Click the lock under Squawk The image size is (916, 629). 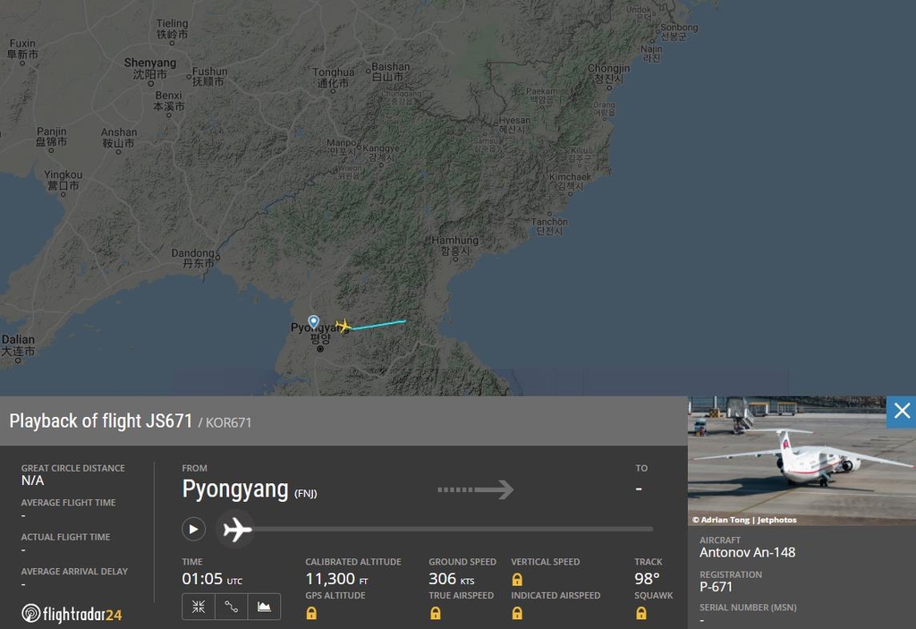640,613
